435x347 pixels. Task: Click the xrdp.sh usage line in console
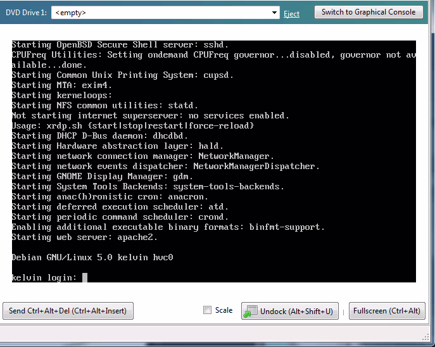pos(132,125)
